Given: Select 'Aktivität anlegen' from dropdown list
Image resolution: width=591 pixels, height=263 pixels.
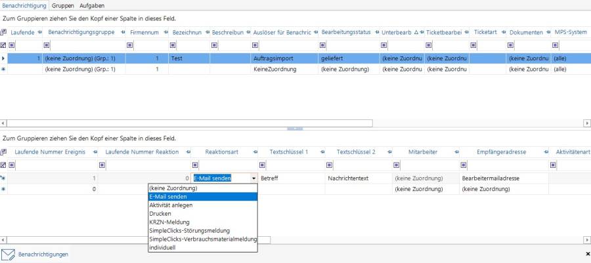Looking at the screenshot, I should (170, 205).
